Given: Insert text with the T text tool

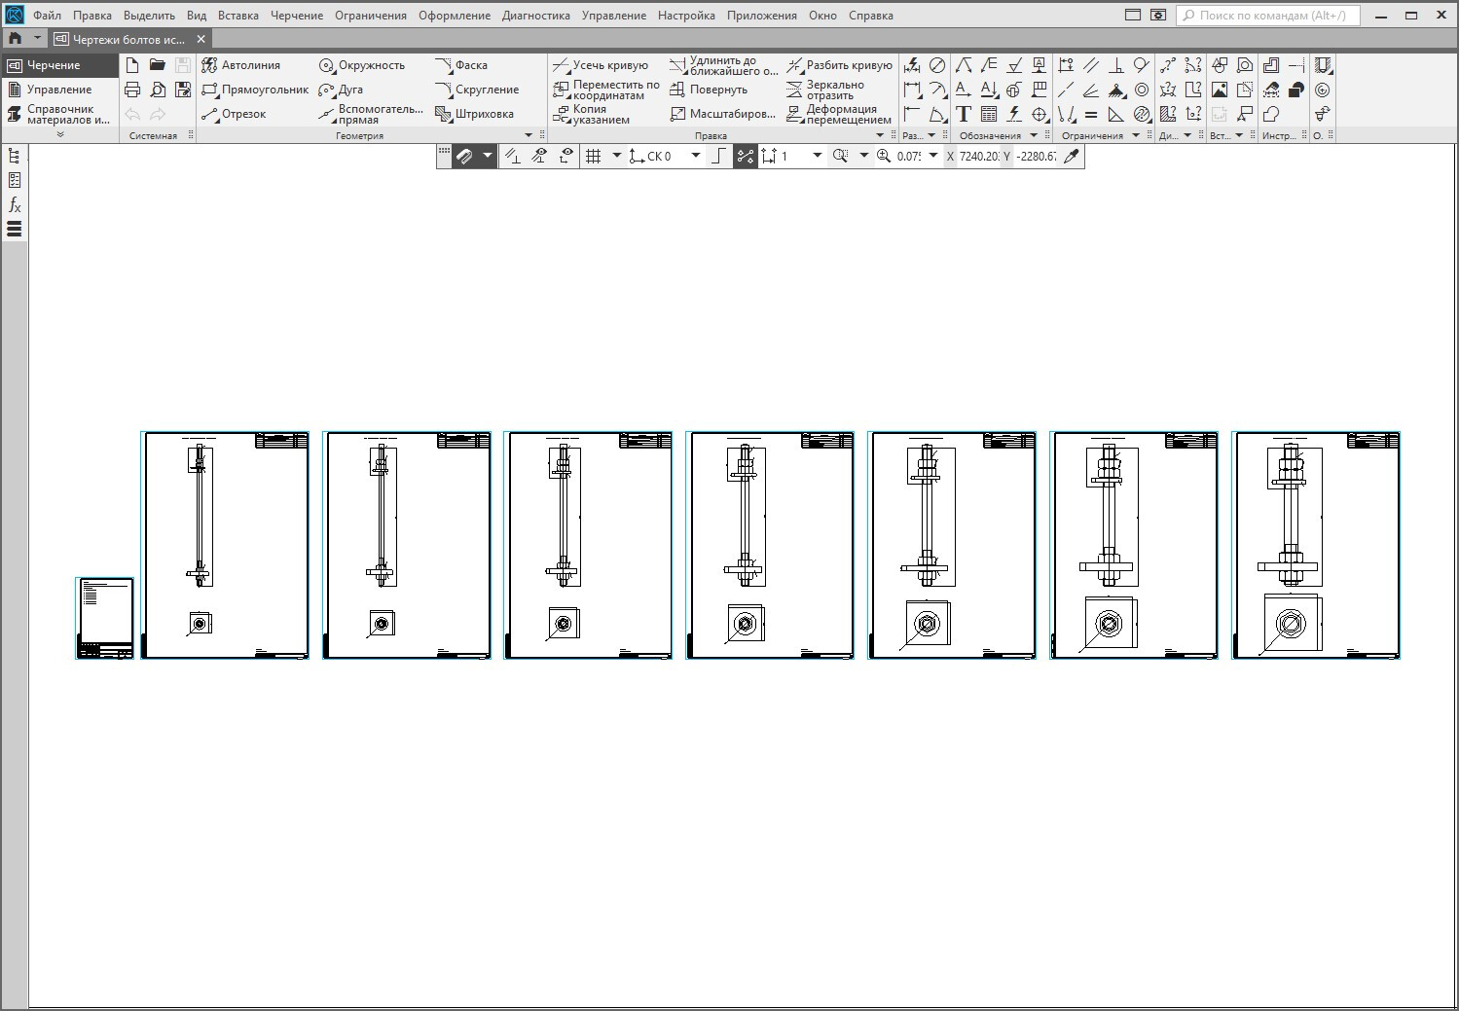Looking at the screenshot, I should pyautogui.click(x=964, y=114).
